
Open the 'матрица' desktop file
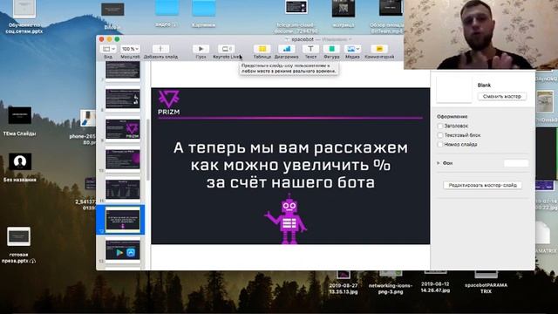[x=343, y=14]
